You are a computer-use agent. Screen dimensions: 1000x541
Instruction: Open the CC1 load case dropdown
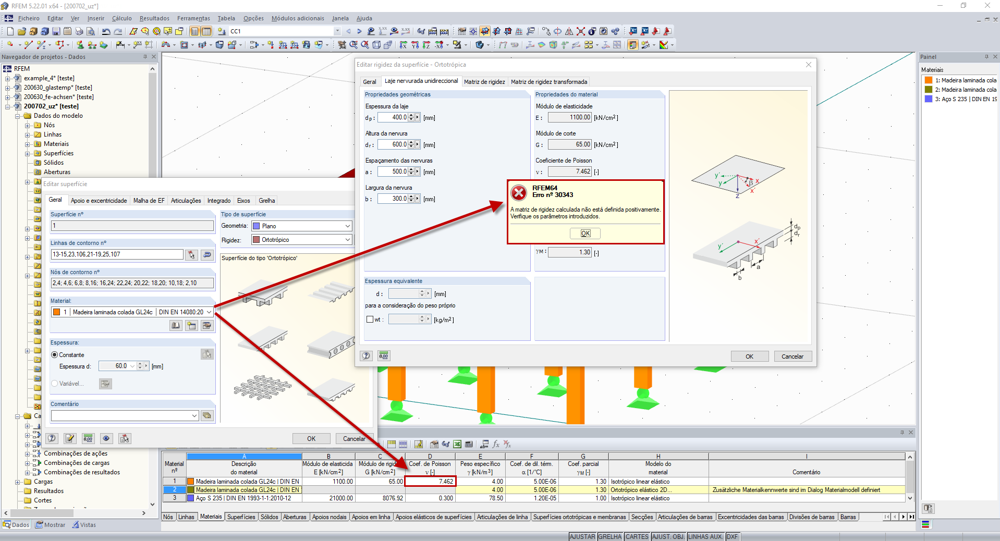coord(337,31)
